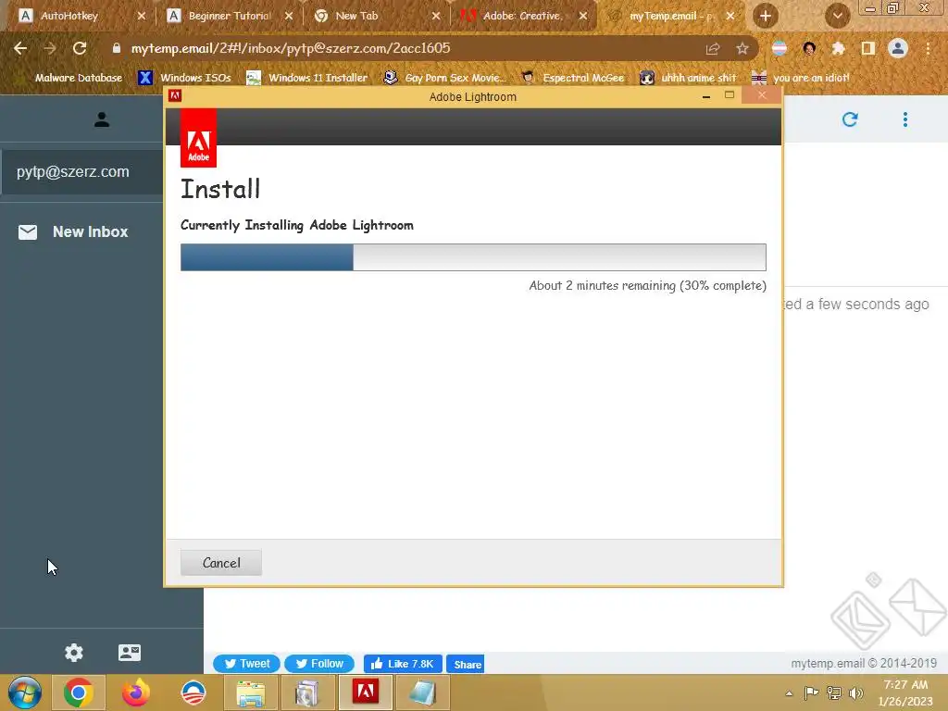Viewport: 948px width, 711px height.
Task: Open mytemp.email settings gear
Action: [74, 653]
